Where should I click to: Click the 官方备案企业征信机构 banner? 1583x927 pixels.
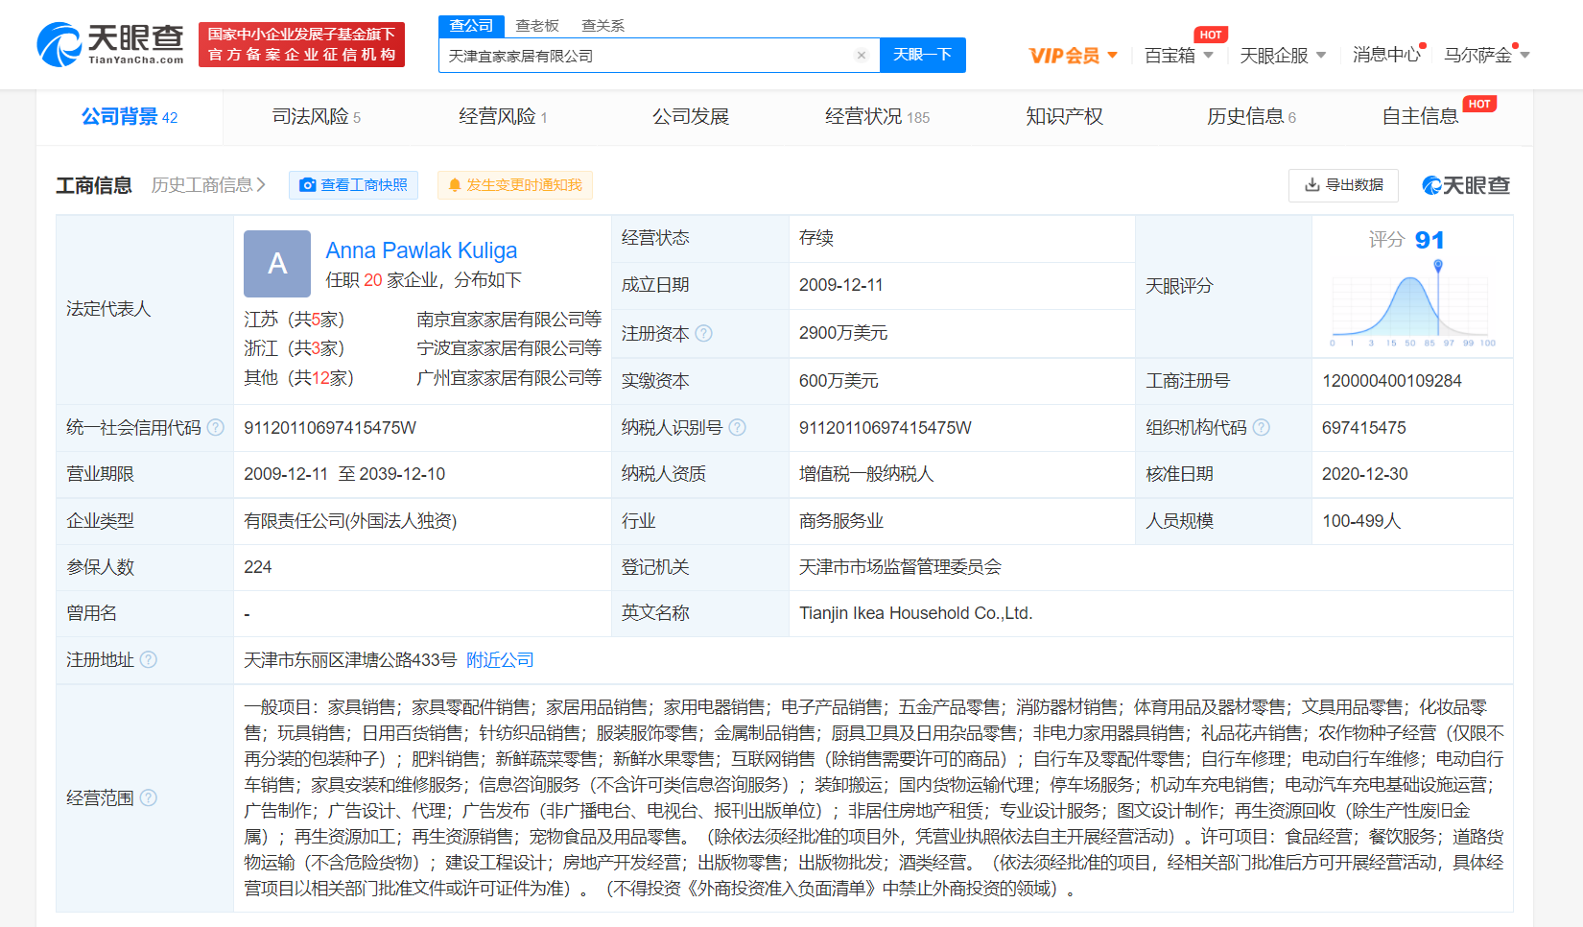tap(301, 45)
